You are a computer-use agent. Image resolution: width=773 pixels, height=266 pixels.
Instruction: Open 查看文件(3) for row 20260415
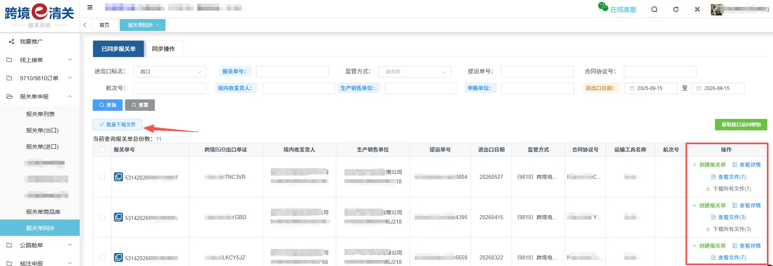[728, 218]
